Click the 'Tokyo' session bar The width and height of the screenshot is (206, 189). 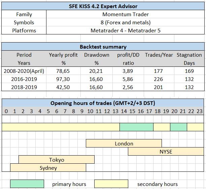click(57, 160)
